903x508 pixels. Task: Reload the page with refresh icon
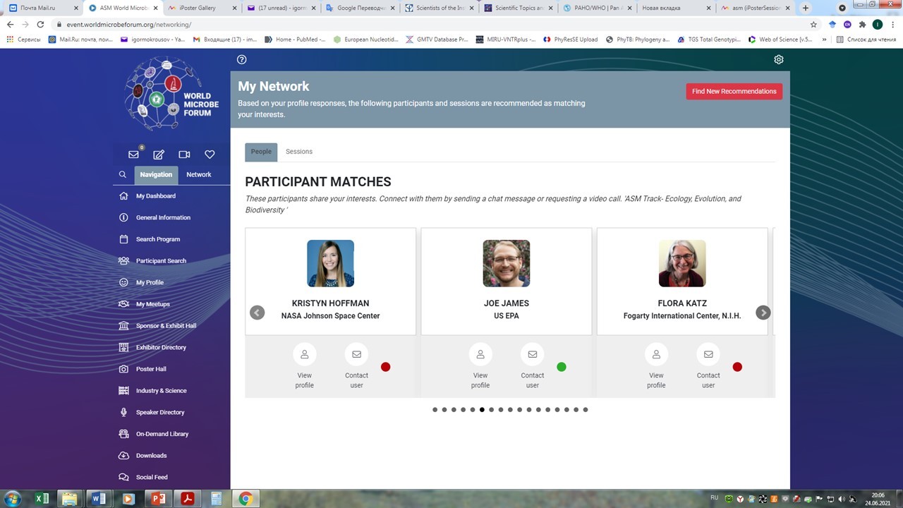(40, 24)
